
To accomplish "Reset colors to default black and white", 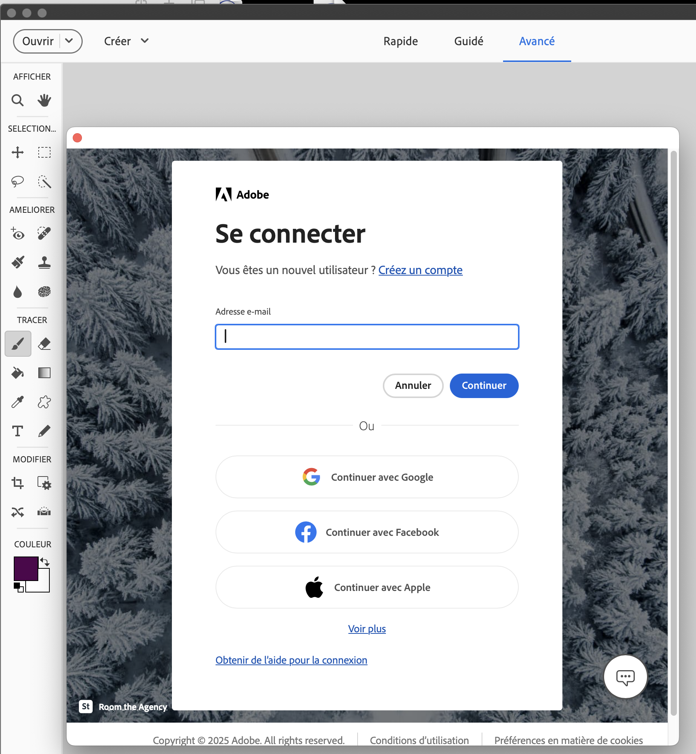I will point(19,587).
